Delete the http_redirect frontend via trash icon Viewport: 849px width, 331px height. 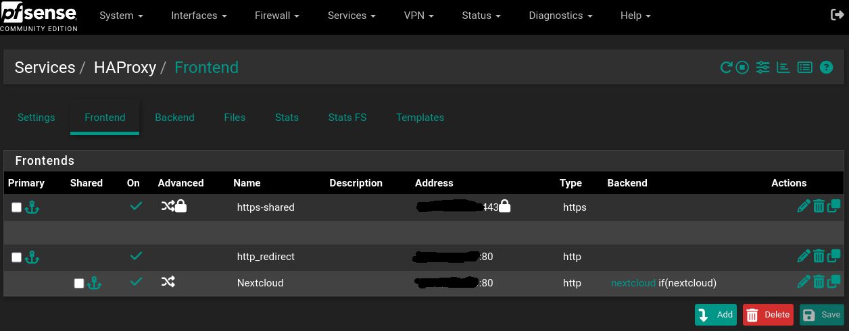coord(819,257)
